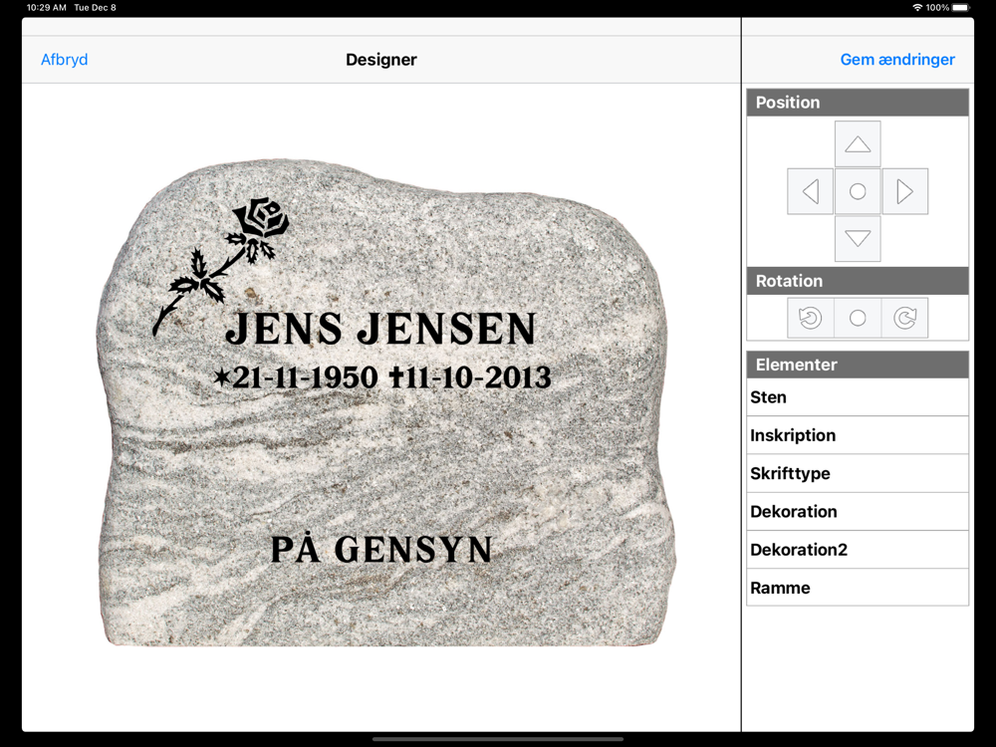Image resolution: width=996 pixels, height=747 pixels.
Task: Select the Ramme element
Action: (x=858, y=588)
